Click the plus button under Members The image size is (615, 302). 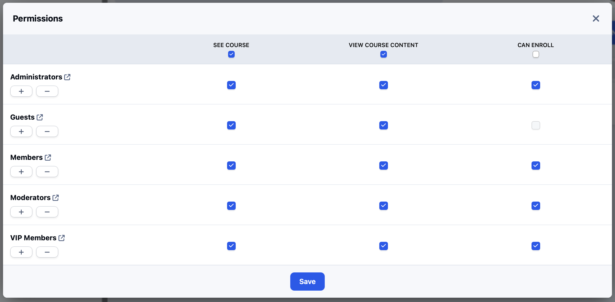coord(21,172)
